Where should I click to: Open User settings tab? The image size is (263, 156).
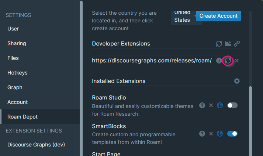[40, 29]
